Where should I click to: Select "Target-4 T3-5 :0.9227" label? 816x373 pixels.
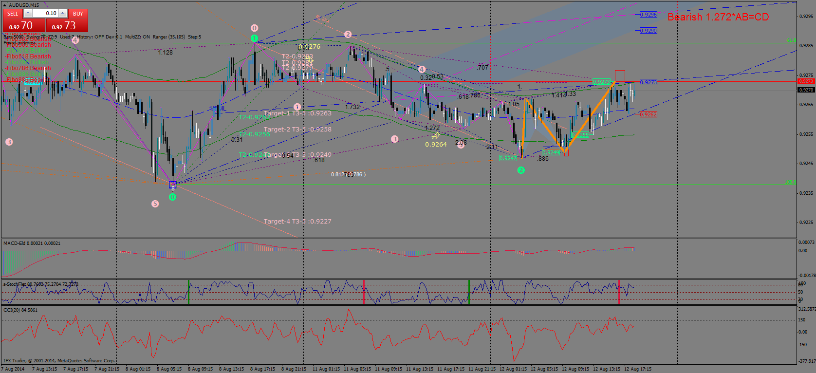(297, 222)
